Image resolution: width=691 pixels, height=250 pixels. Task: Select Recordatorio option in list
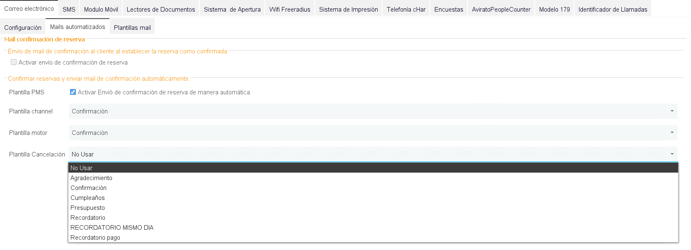[373, 217]
